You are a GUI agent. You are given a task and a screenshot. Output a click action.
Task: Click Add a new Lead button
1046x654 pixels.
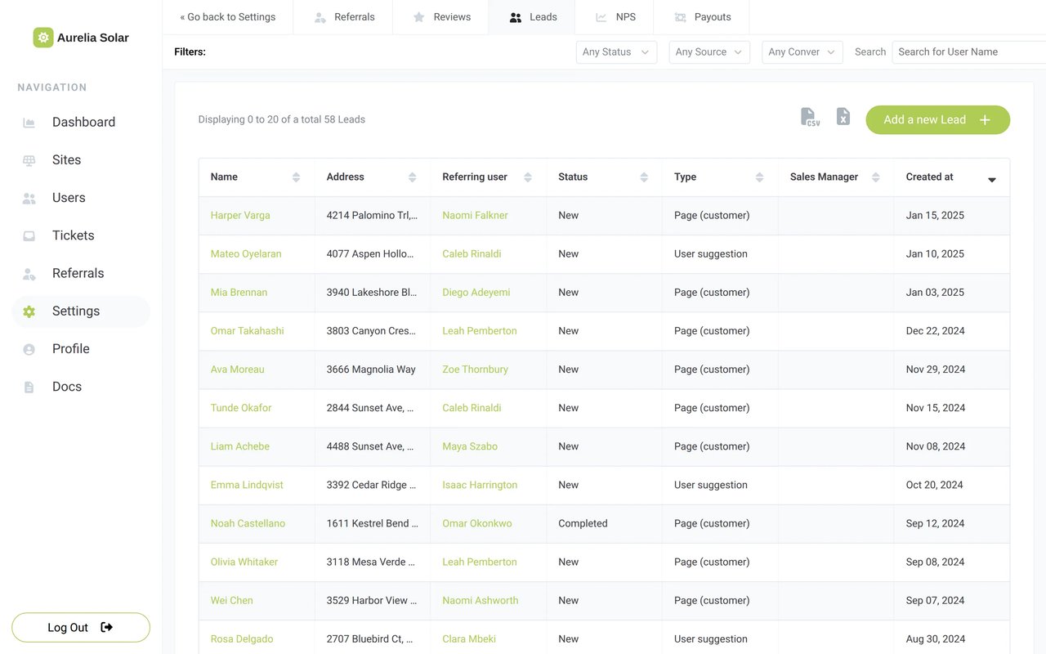pos(937,119)
